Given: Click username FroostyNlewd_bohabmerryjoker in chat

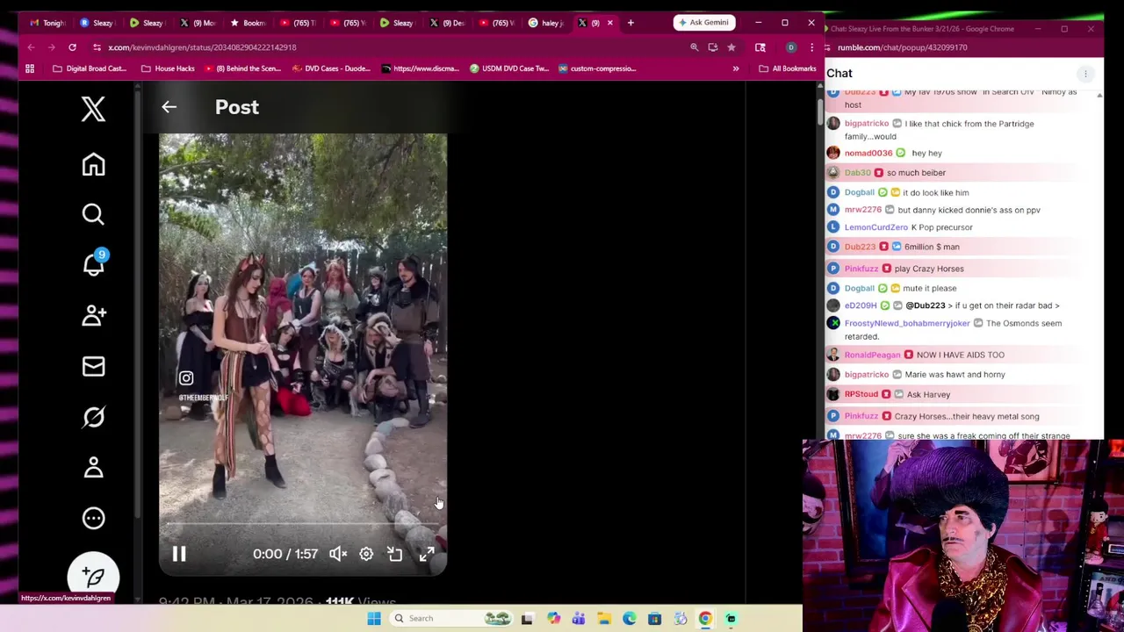Looking at the screenshot, I should pyautogui.click(x=907, y=323).
